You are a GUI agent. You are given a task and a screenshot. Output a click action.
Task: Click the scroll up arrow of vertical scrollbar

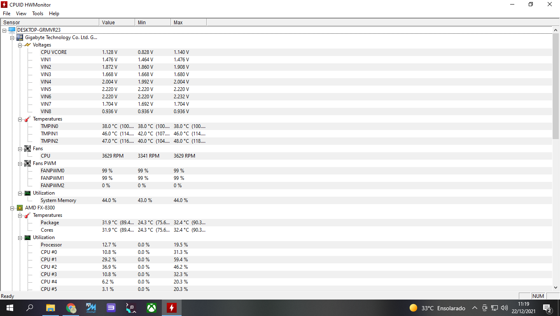555,30
